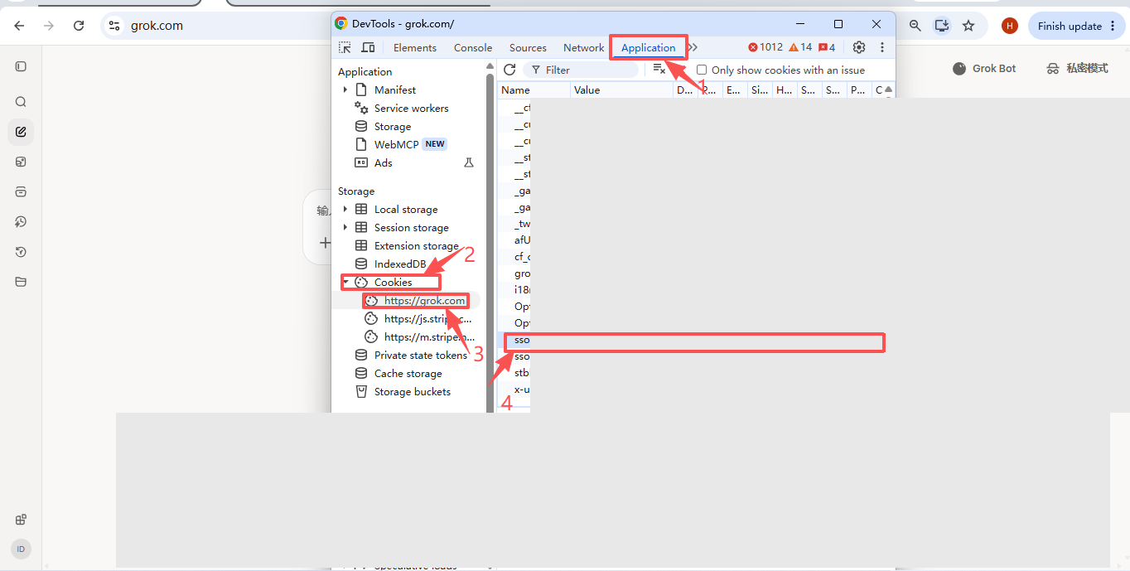Expand the Local storage node
1130x571 pixels.
[x=345, y=209]
